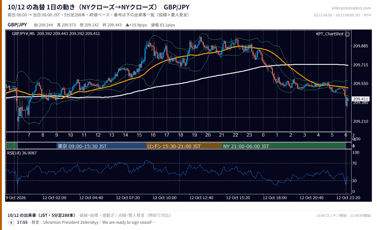Click the 209.210 price axis label
The height and width of the screenshot is (230, 377).
point(361,121)
